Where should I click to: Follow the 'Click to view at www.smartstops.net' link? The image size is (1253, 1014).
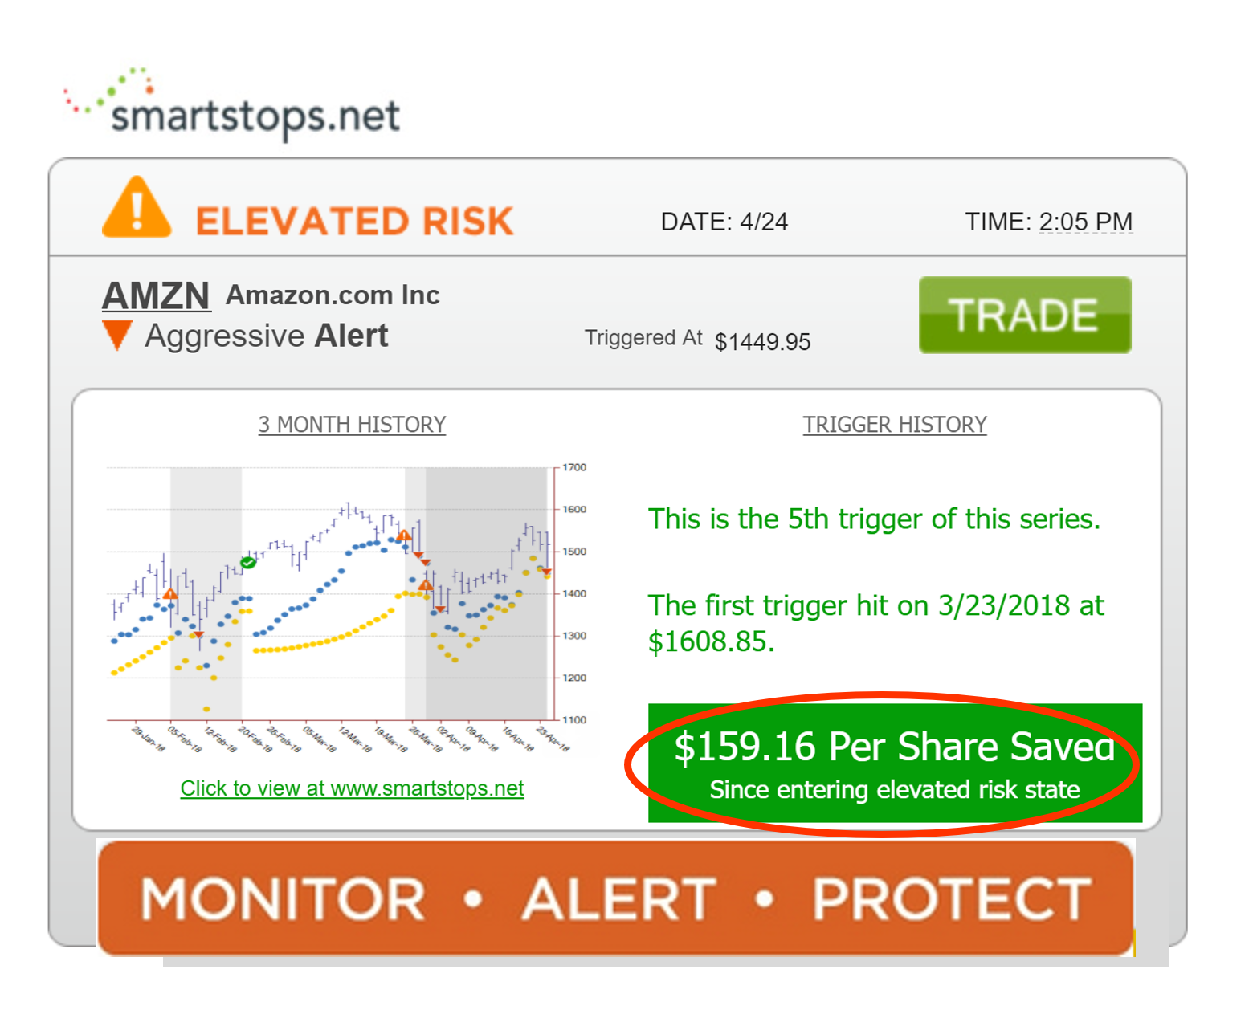coord(352,788)
